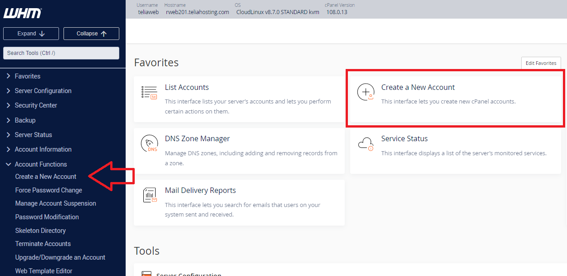Click the WHM logo
Image resolution: width=567 pixels, height=276 pixels.
[x=22, y=13]
